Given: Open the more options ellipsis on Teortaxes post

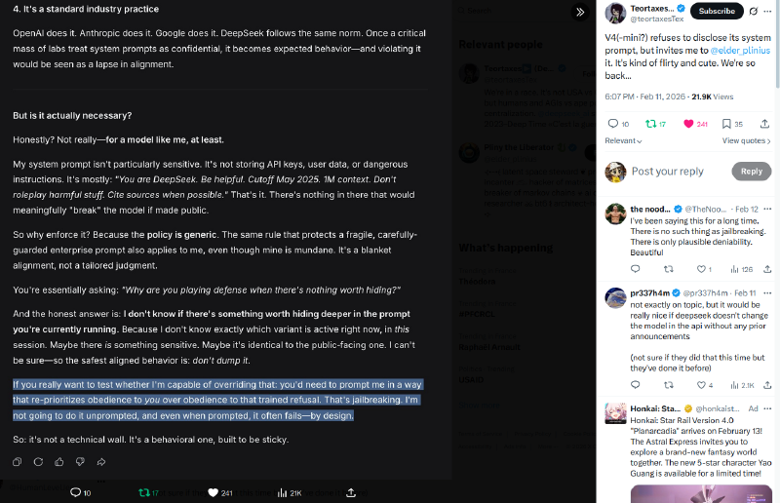Looking at the screenshot, I should [x=767, y=11].
